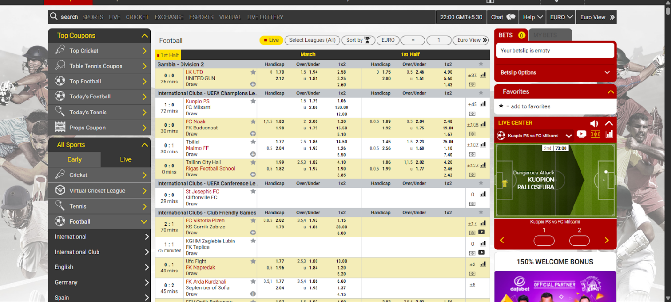This screenshot has height=302, width=671.
Task: Open the Select Leagues (All) dropdown
Action: (312, 40)
